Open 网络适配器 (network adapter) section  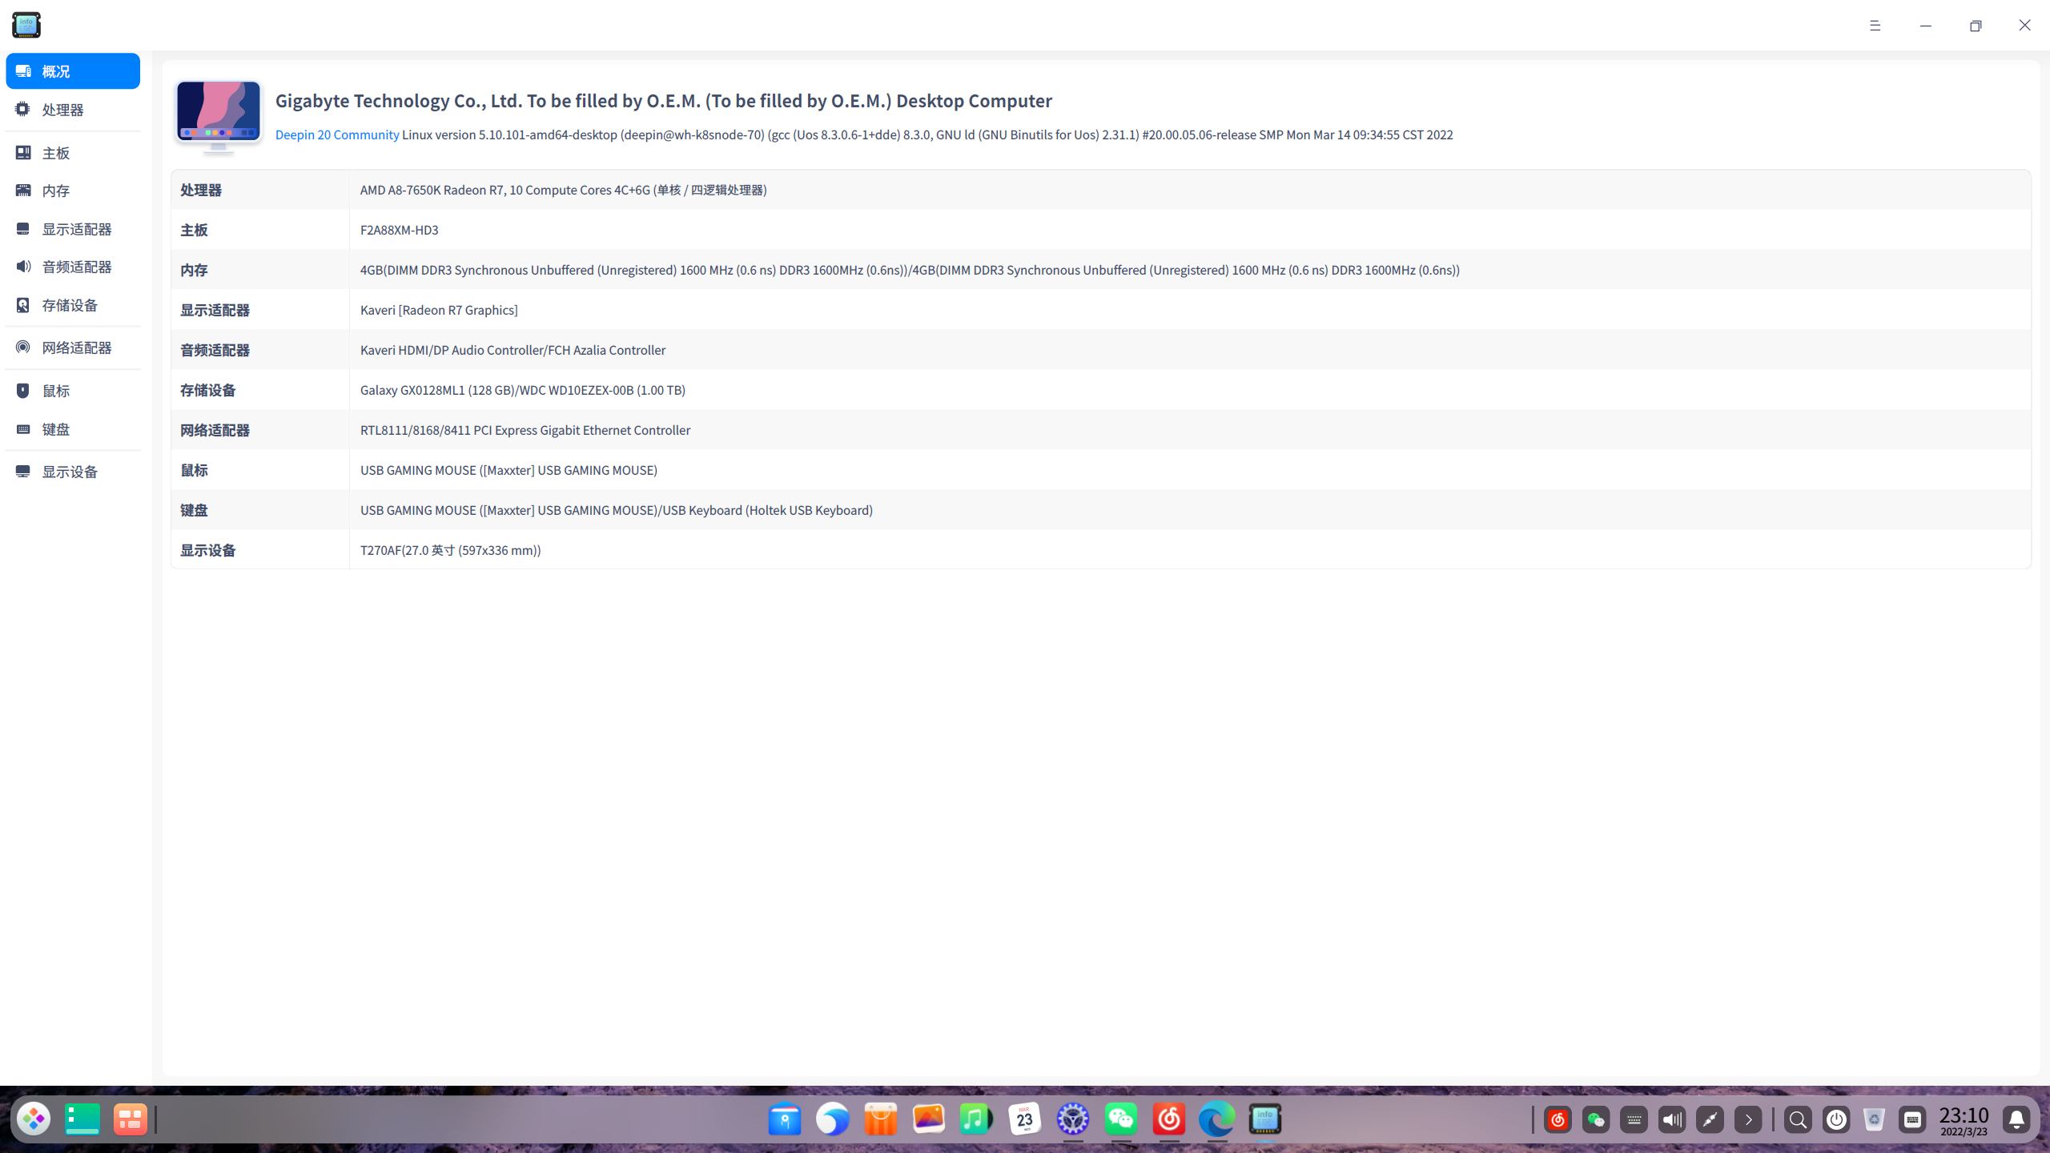76,348
